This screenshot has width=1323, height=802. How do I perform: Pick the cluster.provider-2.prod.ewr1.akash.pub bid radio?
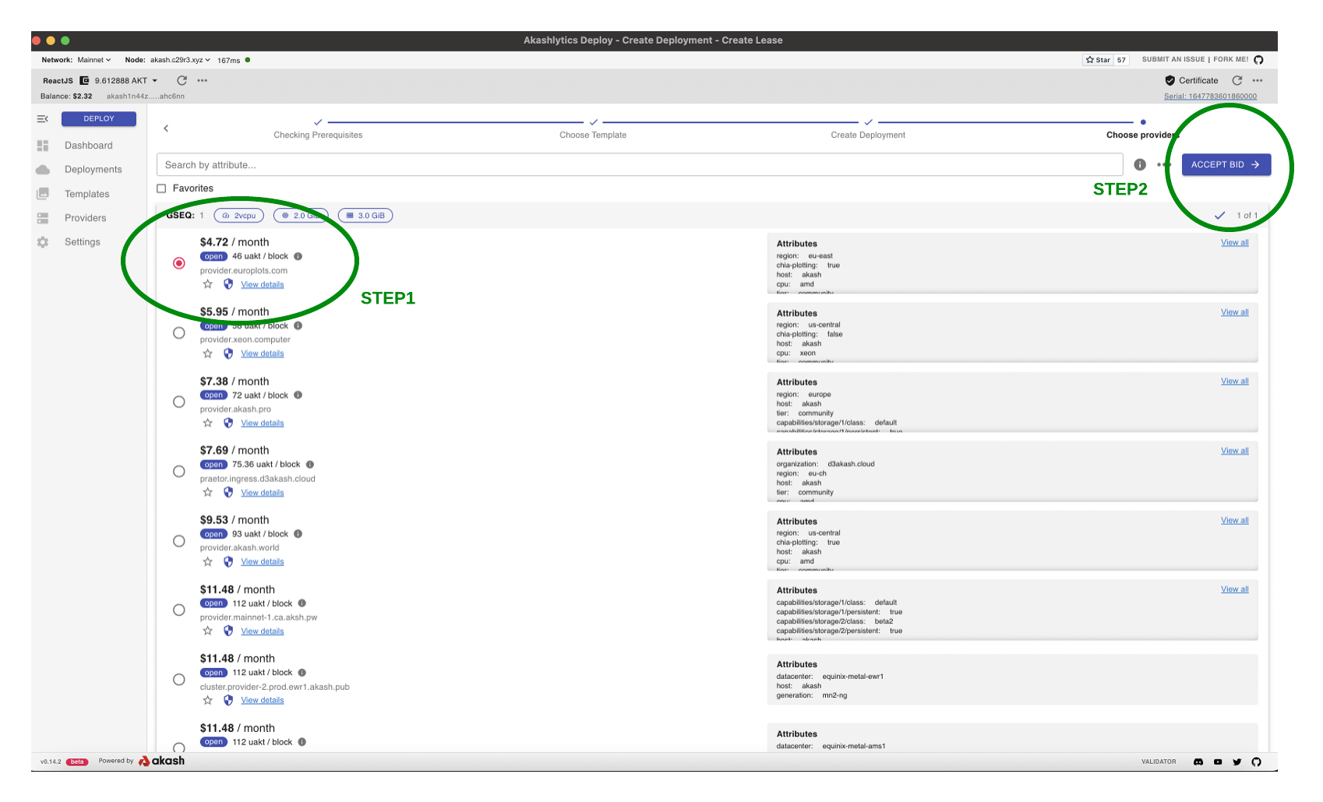[179, 680]
